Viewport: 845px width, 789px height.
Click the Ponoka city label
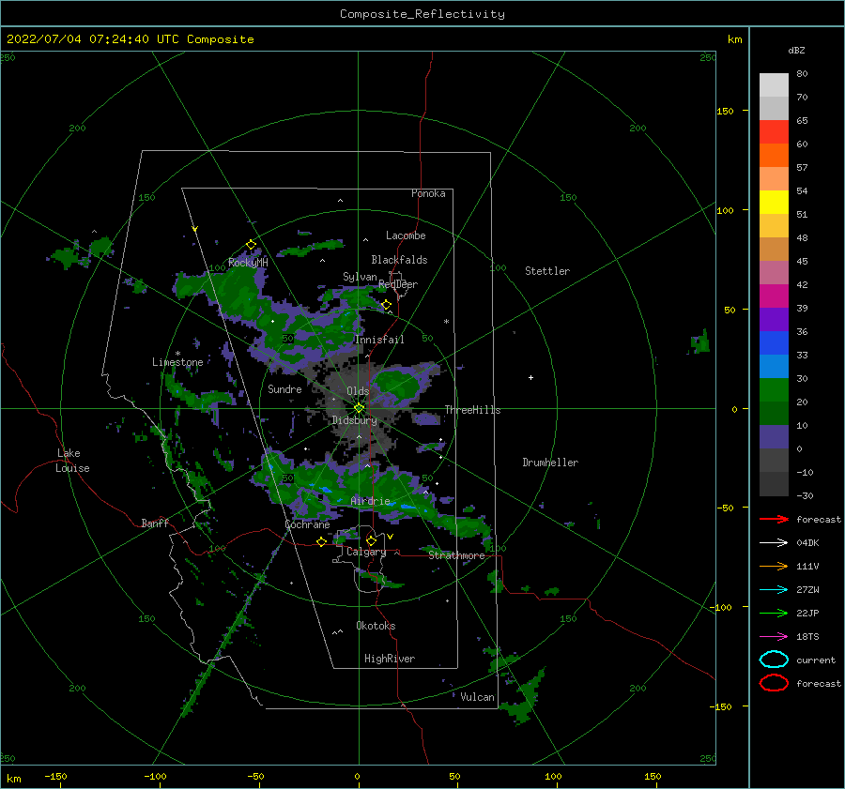(x=428, y=193)
